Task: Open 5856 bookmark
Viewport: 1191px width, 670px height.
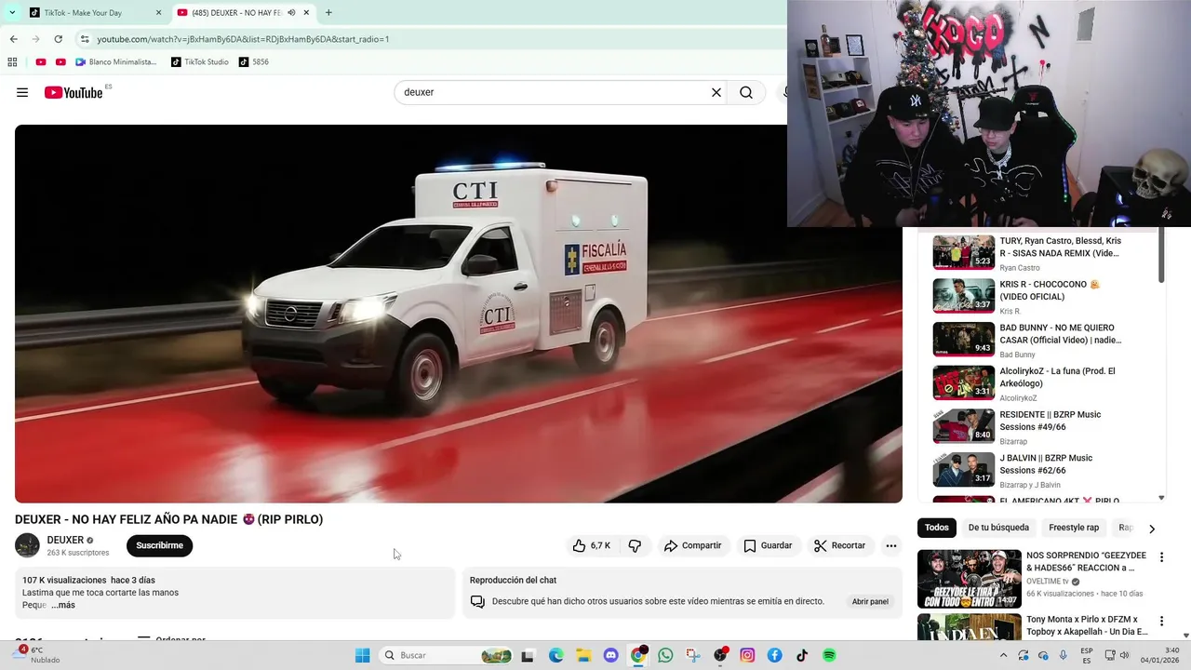Action: point(254,62)
